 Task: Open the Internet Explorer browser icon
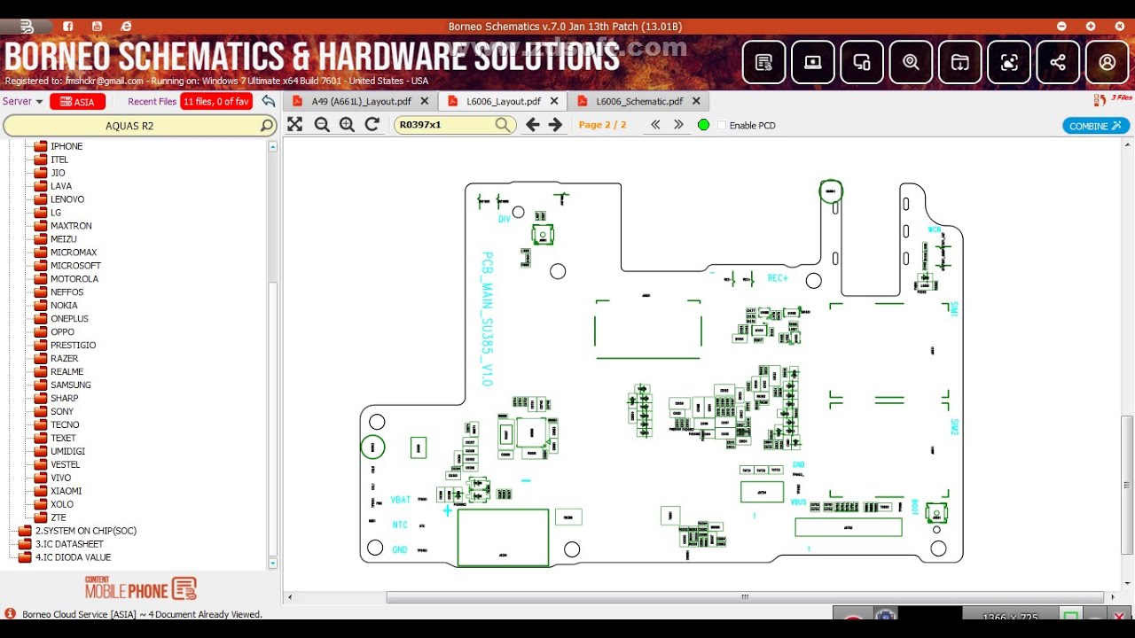tap(126, 27)
